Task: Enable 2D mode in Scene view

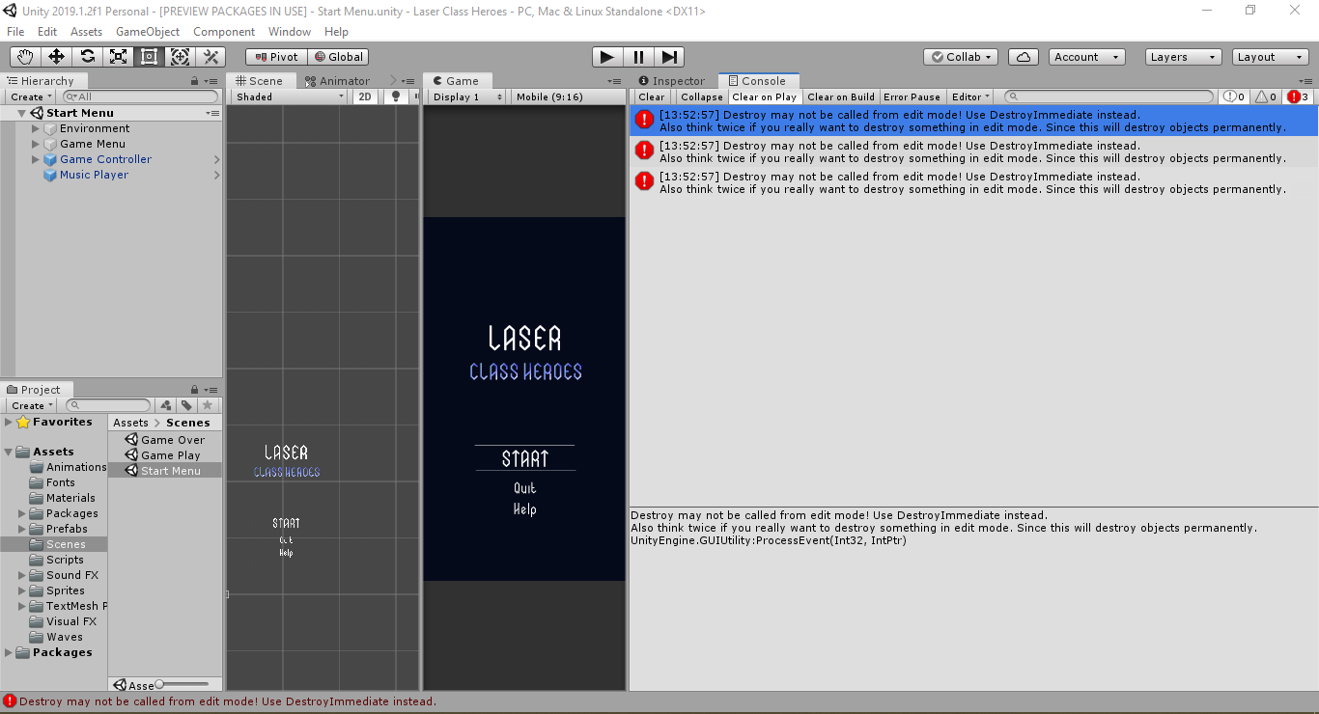Action: coord(364,96)
